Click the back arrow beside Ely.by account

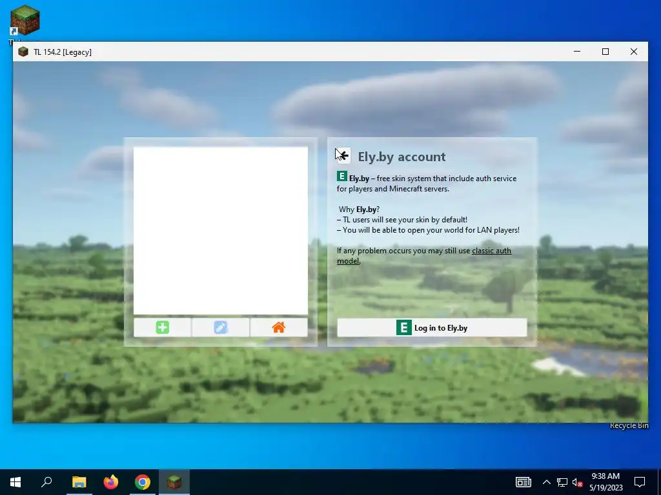tap(343, 156)
